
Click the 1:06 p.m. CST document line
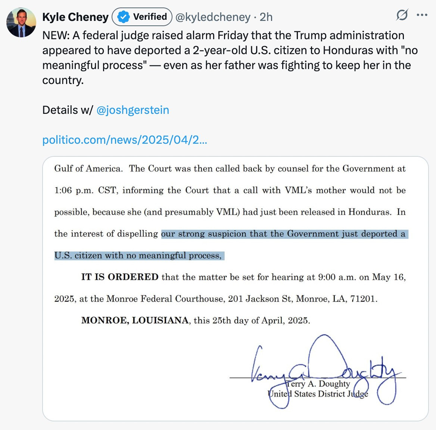tap(230, 190)
